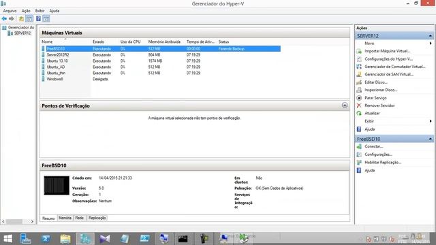
Task: Open File Explorer from the taskbar
Action: tap(65, 239)
